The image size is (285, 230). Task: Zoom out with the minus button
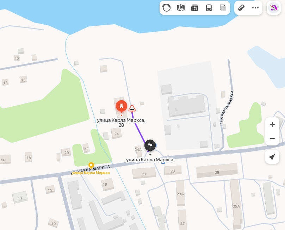(x=272, y=138)
